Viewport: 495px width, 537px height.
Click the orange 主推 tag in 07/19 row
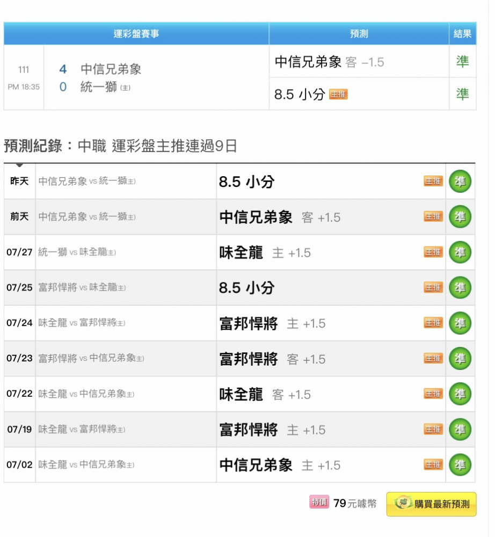[433, 429]
